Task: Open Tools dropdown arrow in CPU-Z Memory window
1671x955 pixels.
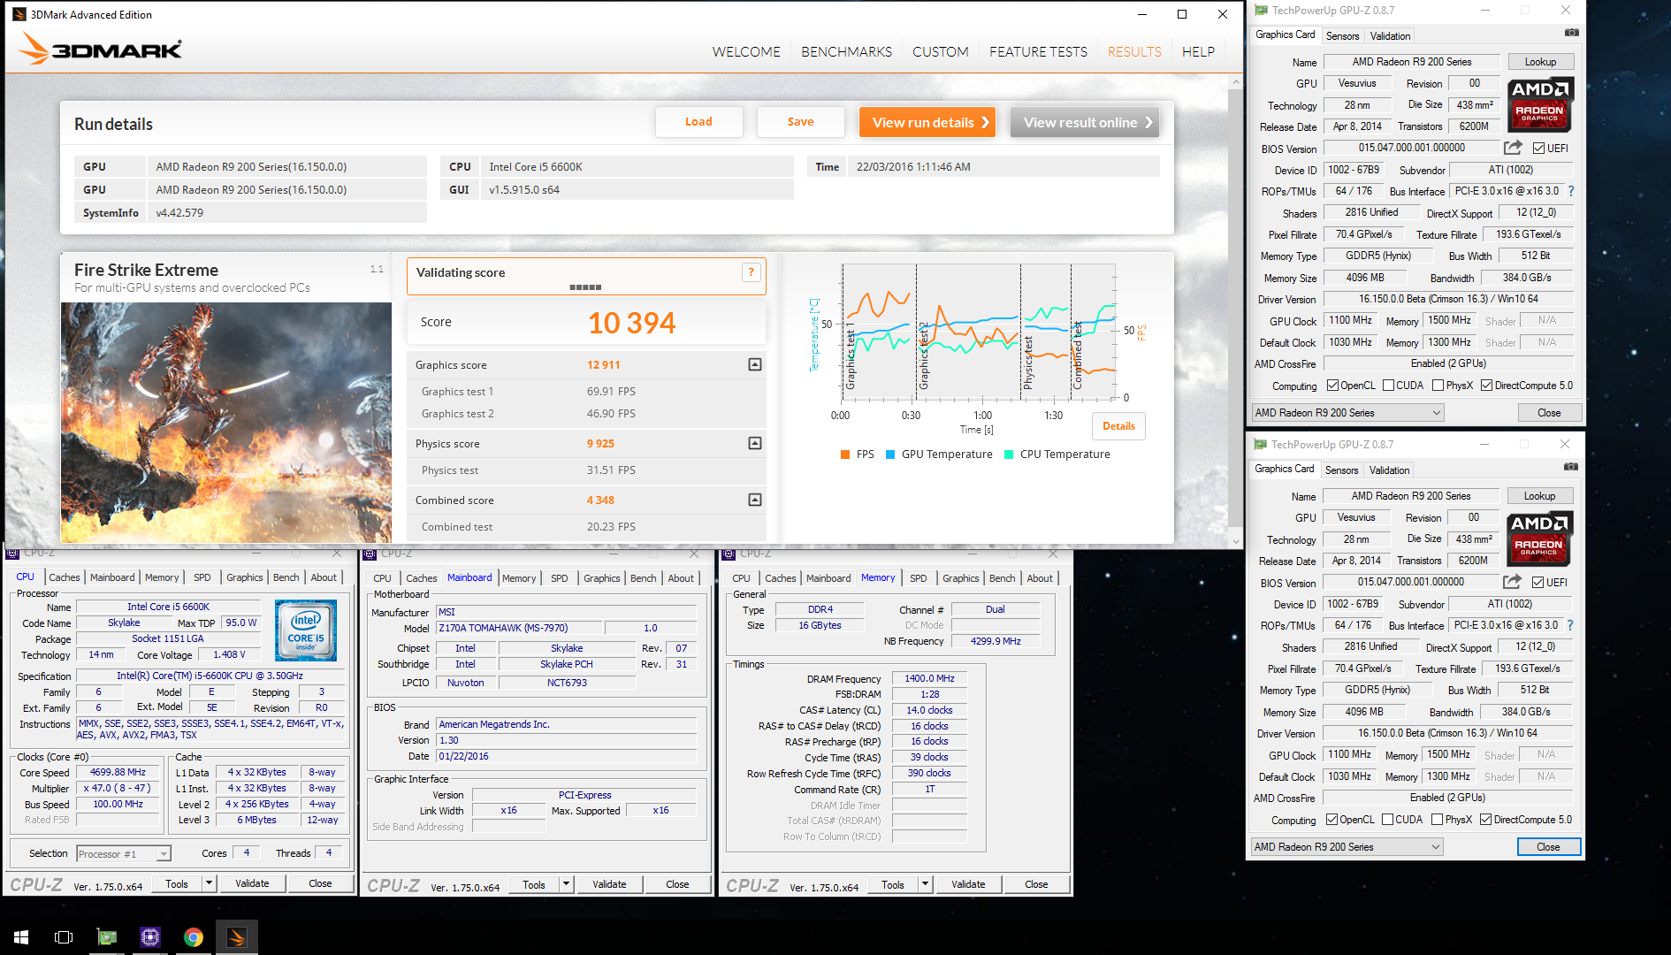Action: pos(926,884)
